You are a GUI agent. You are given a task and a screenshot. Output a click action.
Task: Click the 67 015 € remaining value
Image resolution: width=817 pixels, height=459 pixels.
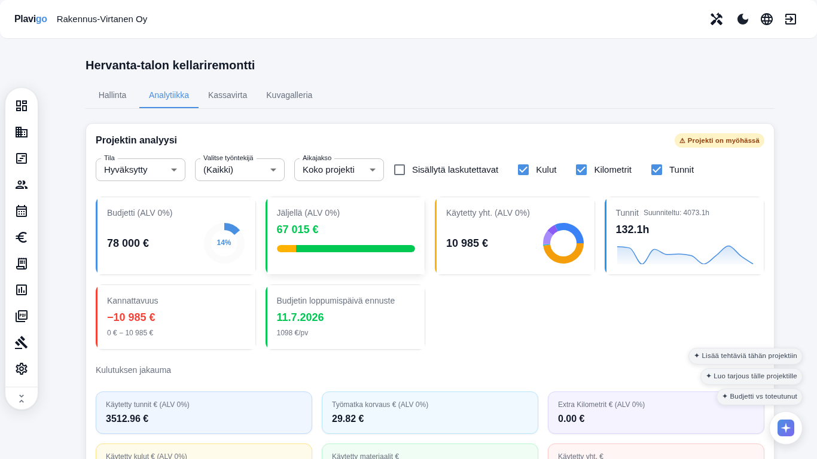pos(298,229)
